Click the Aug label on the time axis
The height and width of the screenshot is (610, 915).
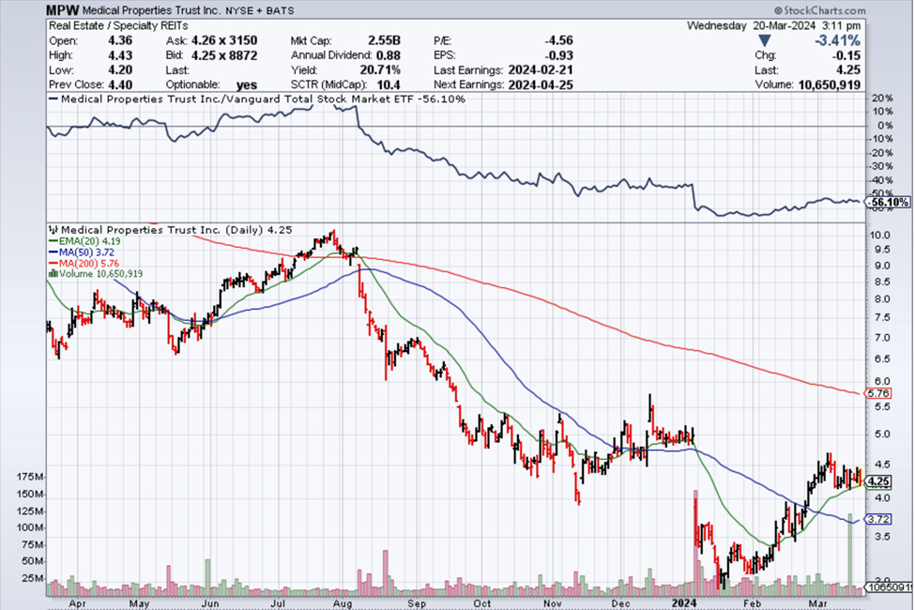343,603
